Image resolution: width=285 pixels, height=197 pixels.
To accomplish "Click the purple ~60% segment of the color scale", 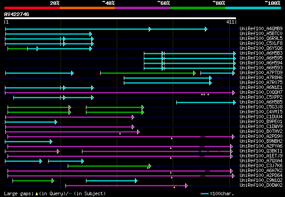I will [x=142, y=8].
